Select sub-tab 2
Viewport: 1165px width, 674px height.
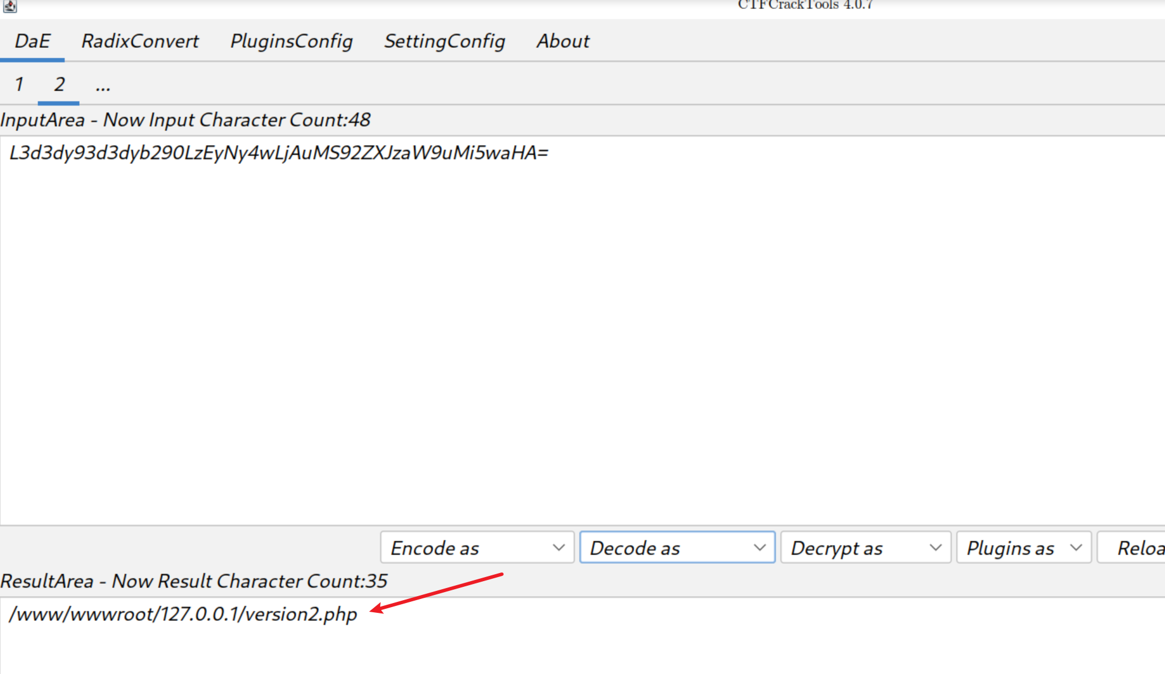(59, 84)
